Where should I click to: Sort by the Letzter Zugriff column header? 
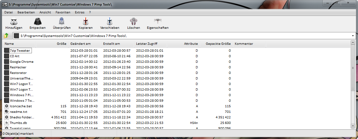(151, 44)
